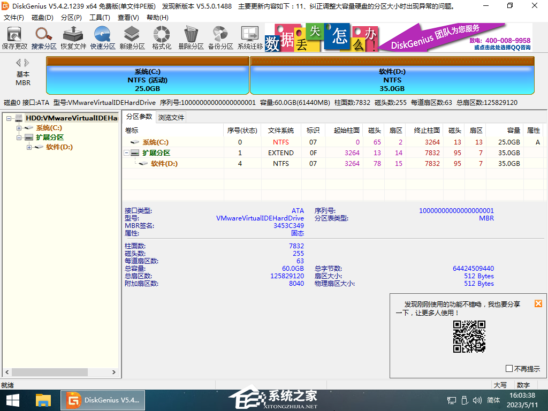Screen dimensions: 548x411
Task: Select HD0:VMwareVirtualIDEHardDrive in the tree
Action: coord(72,118)
